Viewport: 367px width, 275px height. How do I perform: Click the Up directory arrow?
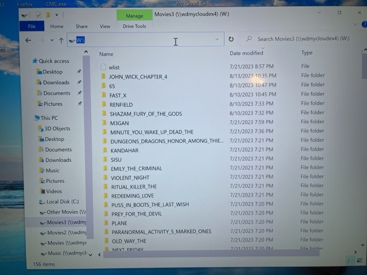click(61, 41)
